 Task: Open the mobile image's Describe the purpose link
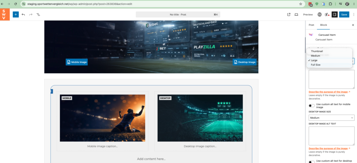point(329,92)
